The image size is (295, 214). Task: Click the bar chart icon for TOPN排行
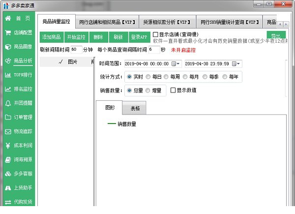(8, 75)
